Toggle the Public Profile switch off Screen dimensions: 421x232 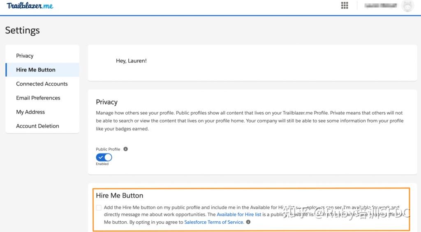(x=104, y=158)
